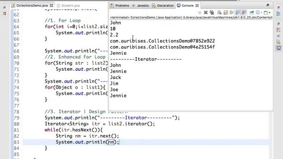
Task: Open Outline view icon in the right trim
Action: point(279,14)
